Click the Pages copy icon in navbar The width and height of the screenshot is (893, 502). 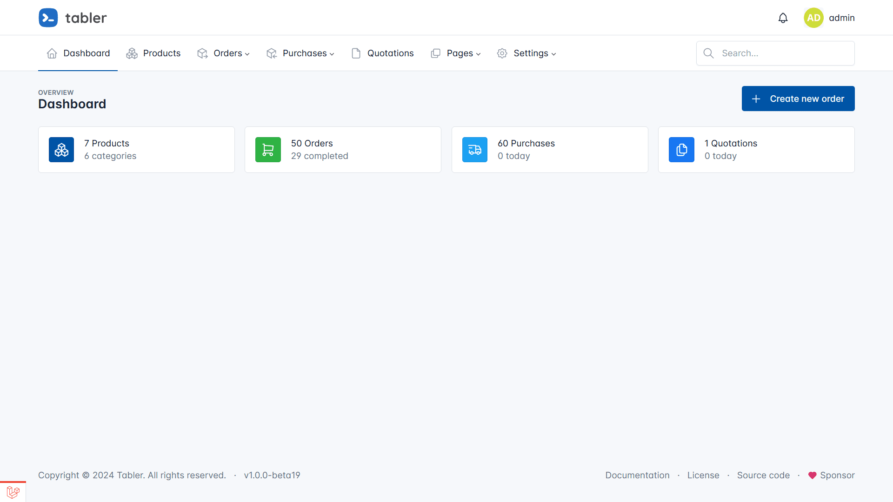(436, 53)
